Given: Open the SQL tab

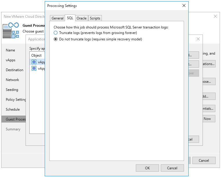Looking at the screenshot, I should click(70, 18).
